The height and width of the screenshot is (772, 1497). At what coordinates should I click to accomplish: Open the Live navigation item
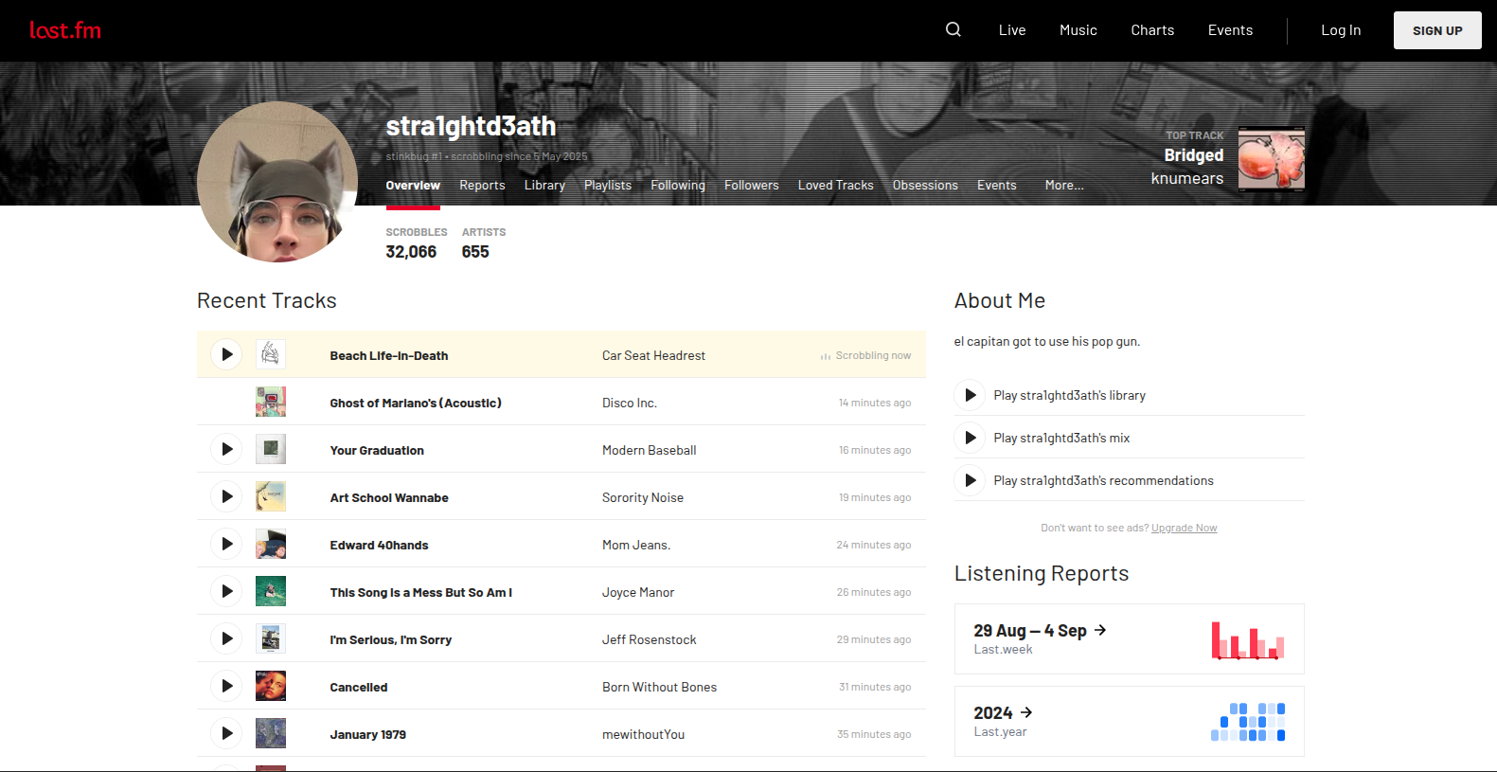(x=1012, y=30)
